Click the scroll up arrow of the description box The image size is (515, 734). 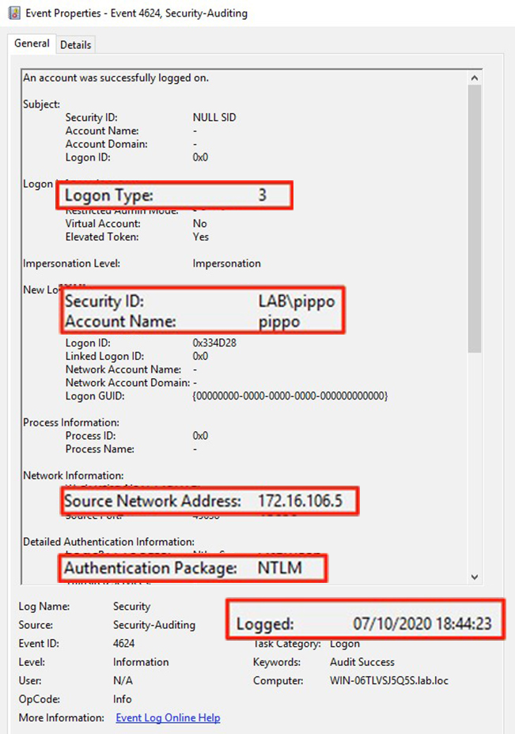[x=475, y=78]
